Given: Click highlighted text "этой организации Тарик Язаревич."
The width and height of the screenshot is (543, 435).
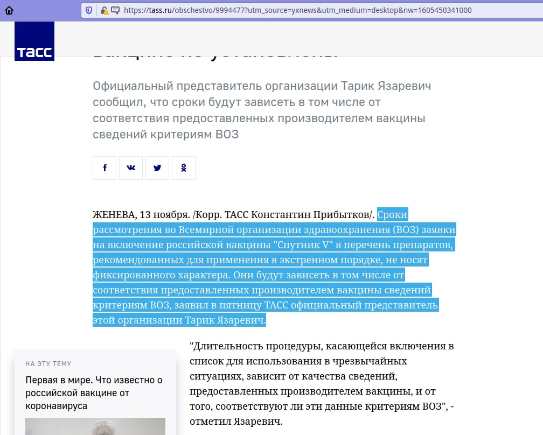Looking at the screenshot, I should pyautogui.click(x=179, y=320).
